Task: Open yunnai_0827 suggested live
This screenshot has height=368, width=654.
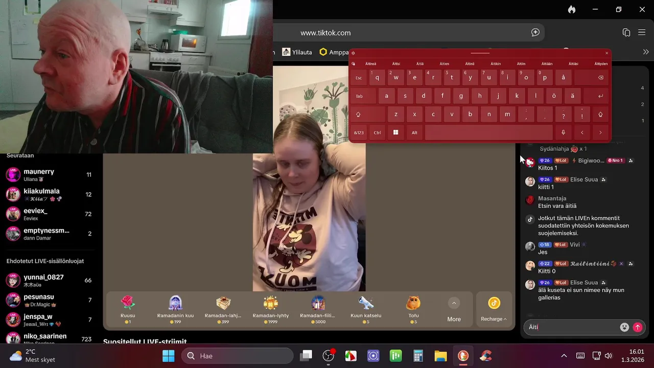Action: 49,280
